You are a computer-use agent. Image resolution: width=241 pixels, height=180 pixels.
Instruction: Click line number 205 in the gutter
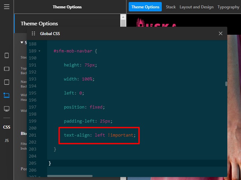click(32, 163)
